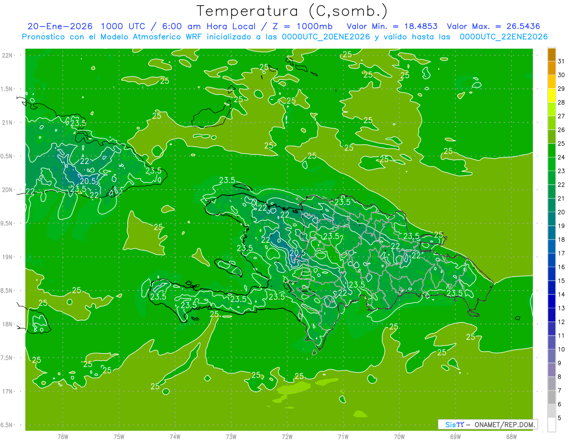Click the yellow band between 28 and 29
Screen dimensions: 574x443
(552, 96)
